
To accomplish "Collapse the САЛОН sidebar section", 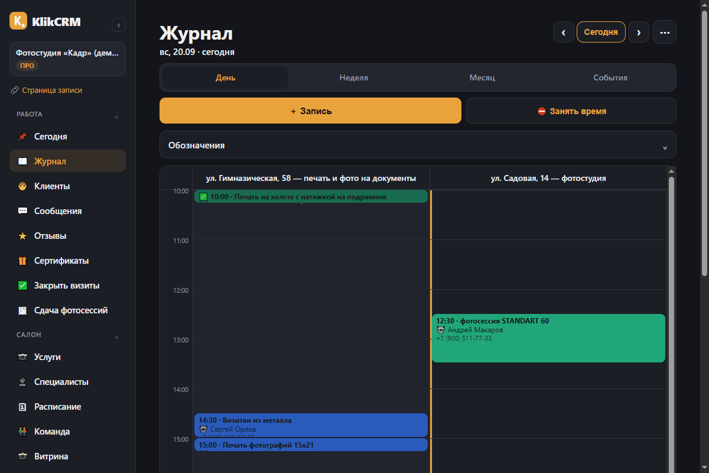I will click(x=116, y=338).
